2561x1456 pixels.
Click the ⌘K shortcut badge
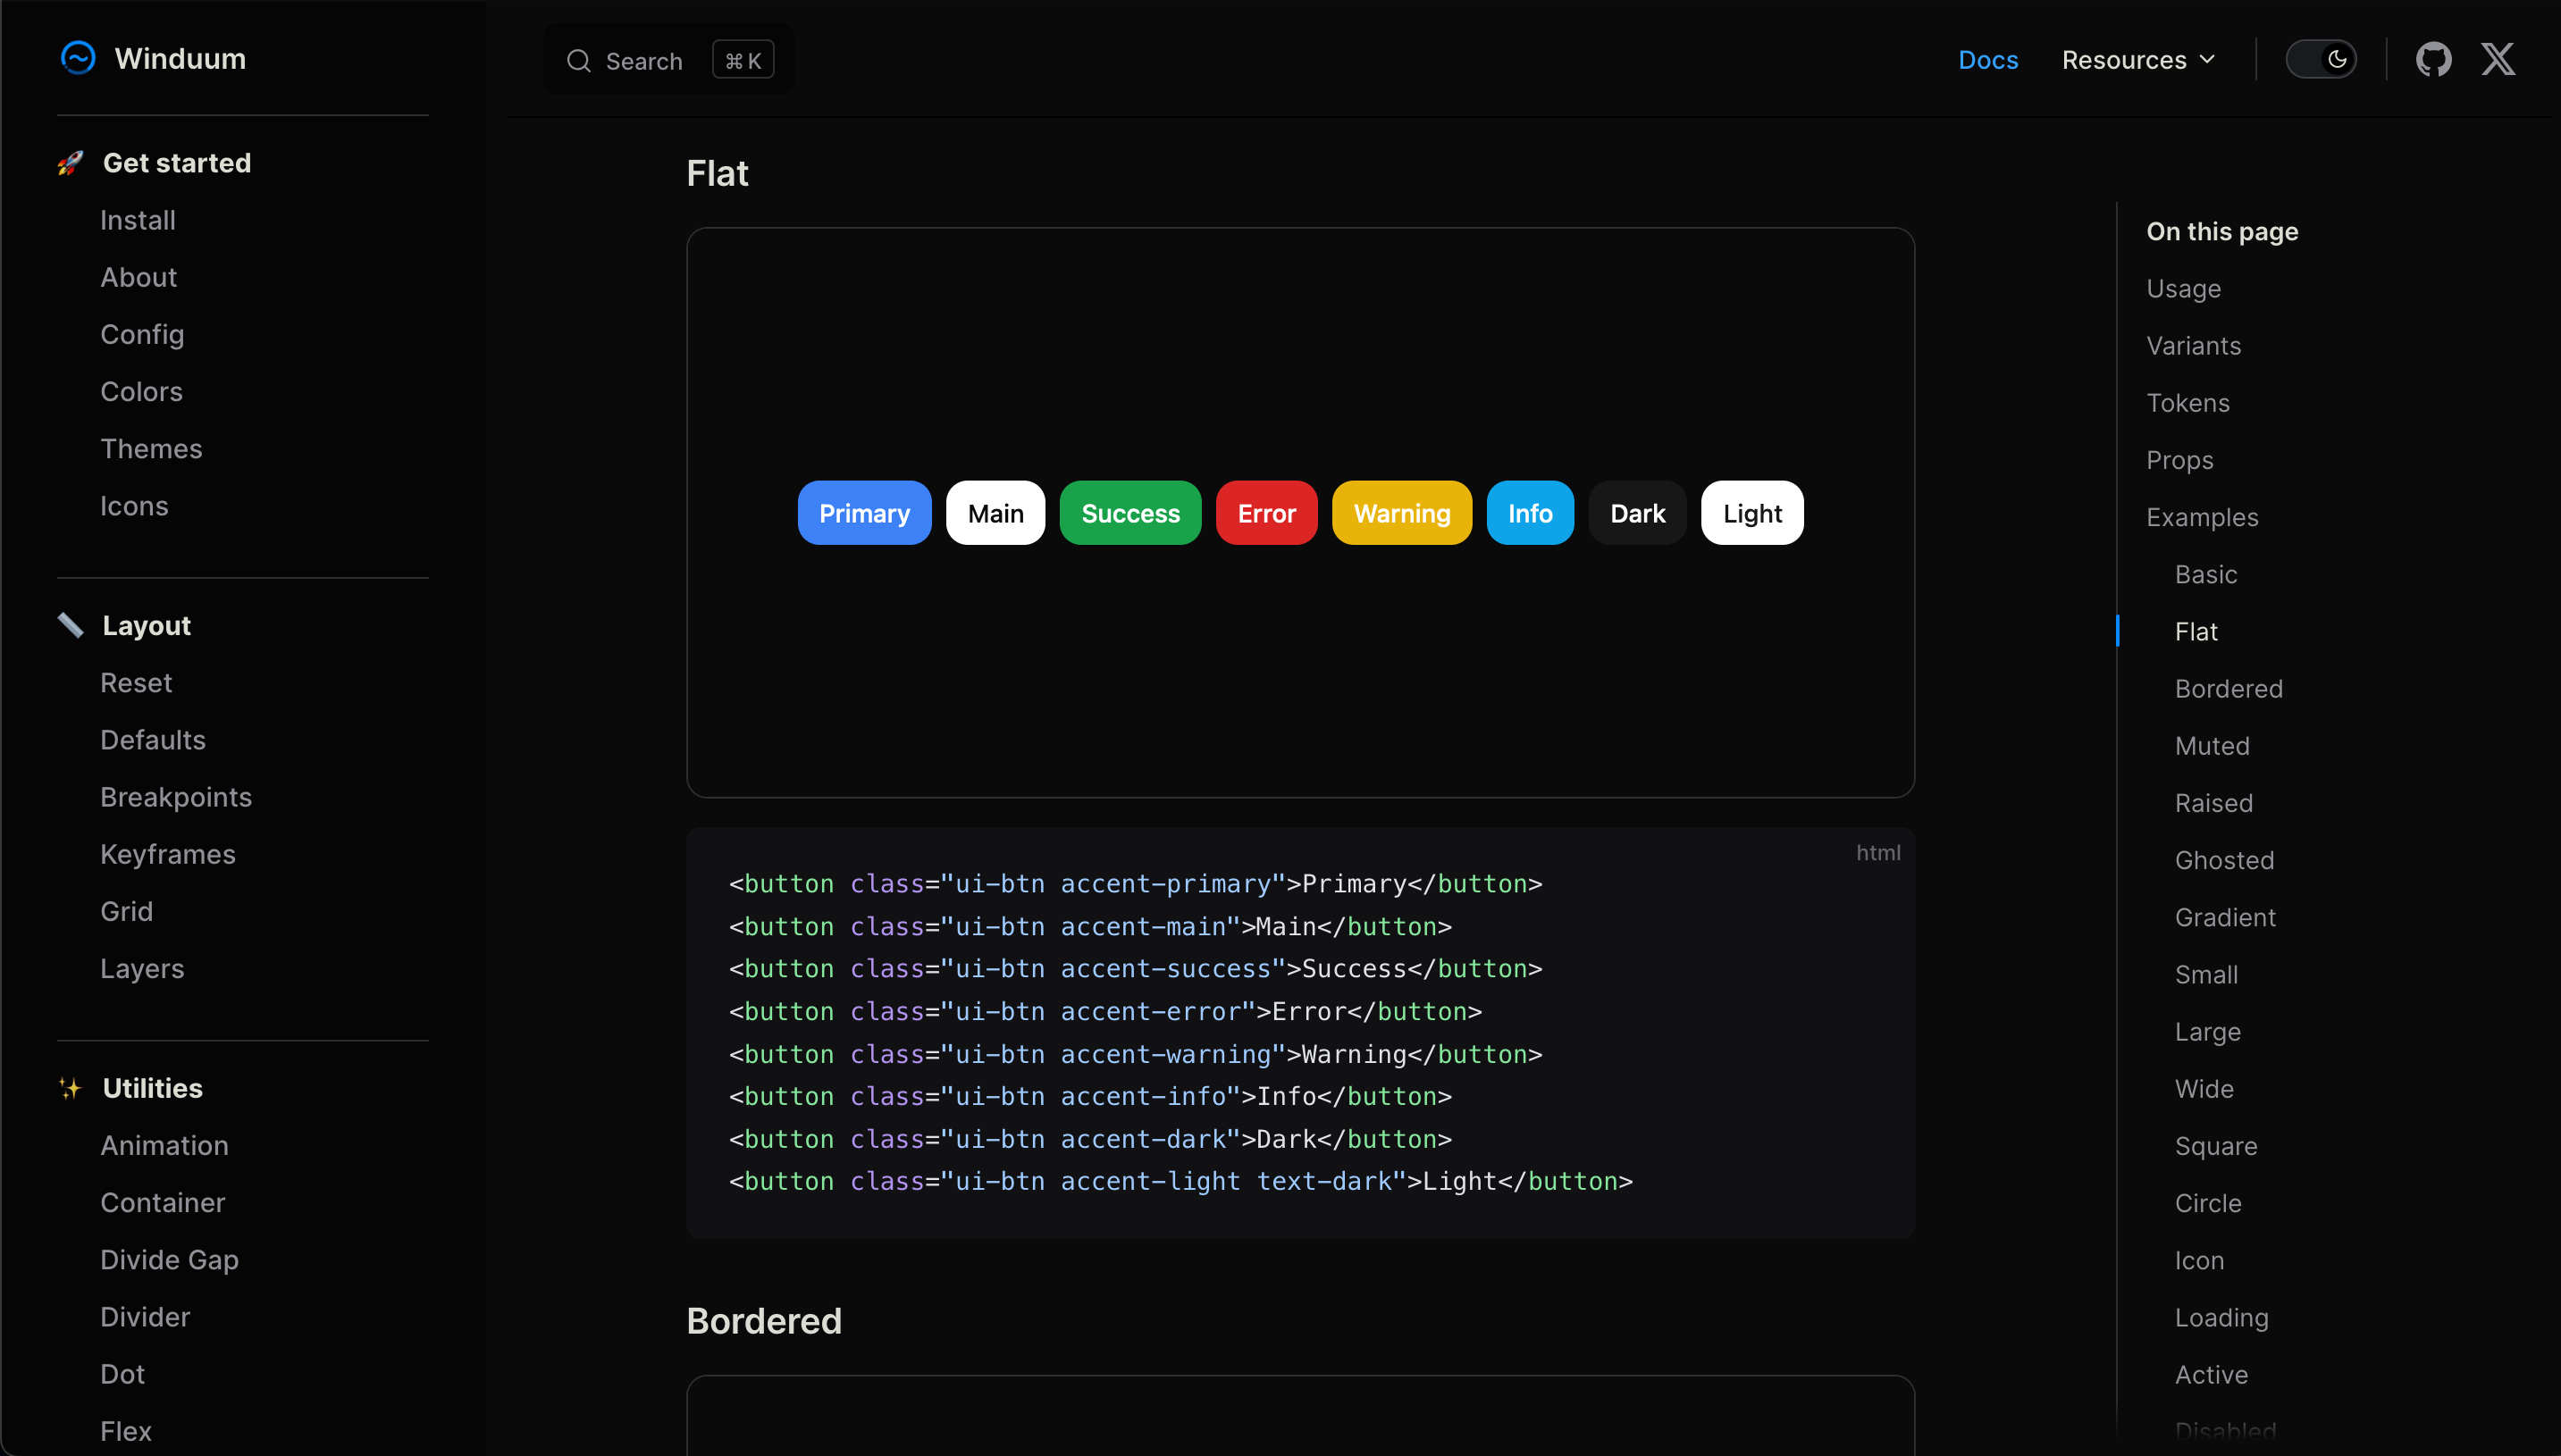(743, 60)
